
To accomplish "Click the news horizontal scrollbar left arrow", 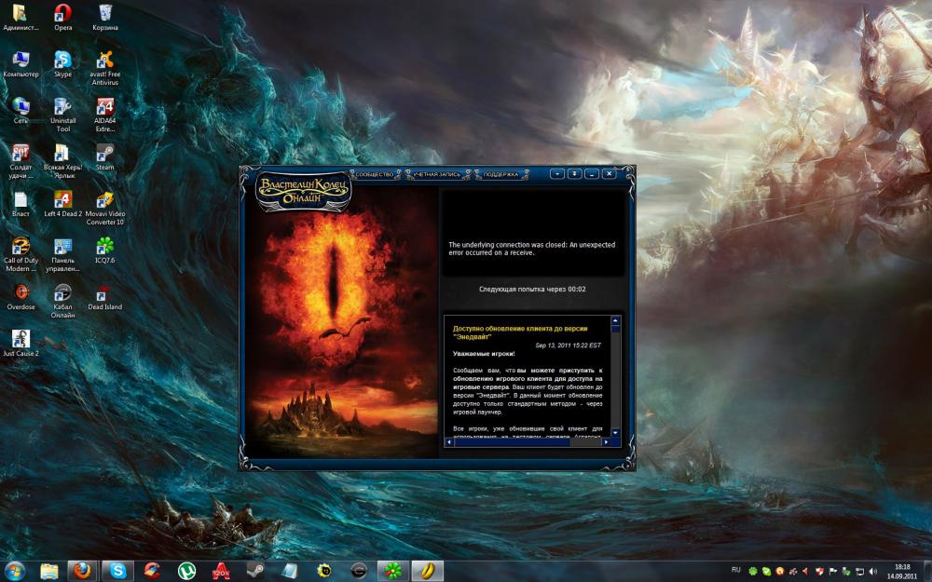I will (449, 441).
